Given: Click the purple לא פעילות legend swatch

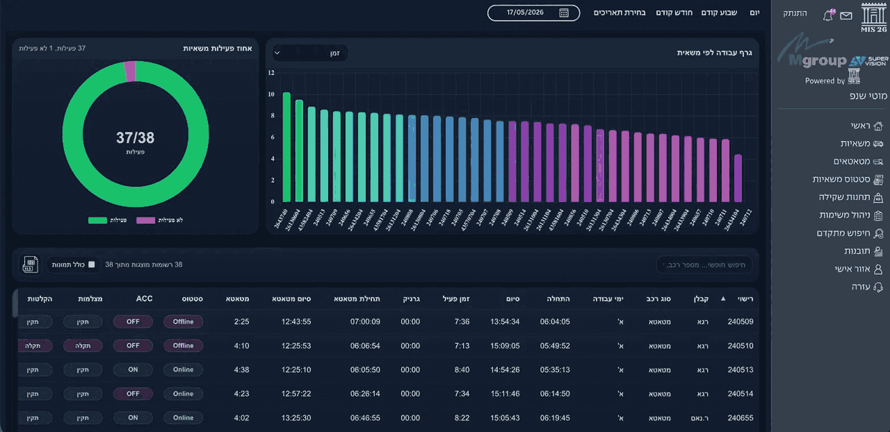Looking at the screenshot, I should [x=145, y=220].
